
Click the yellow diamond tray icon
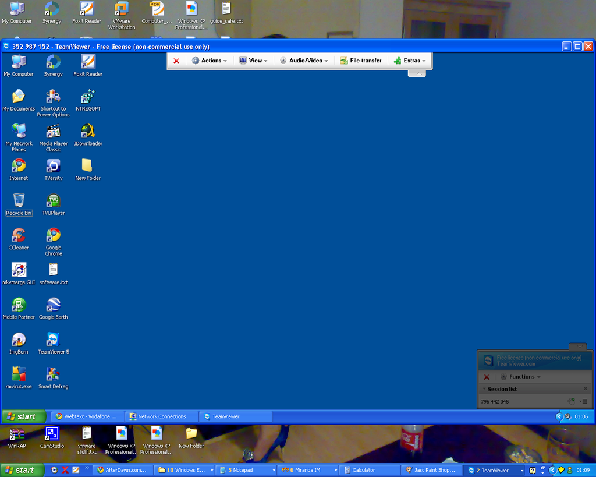tap(562, 471)
